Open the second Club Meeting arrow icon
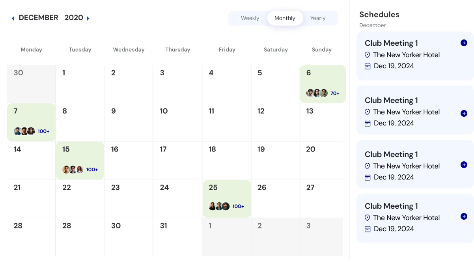Viewport: 474px width, 271px height. (x=464, y=113)
